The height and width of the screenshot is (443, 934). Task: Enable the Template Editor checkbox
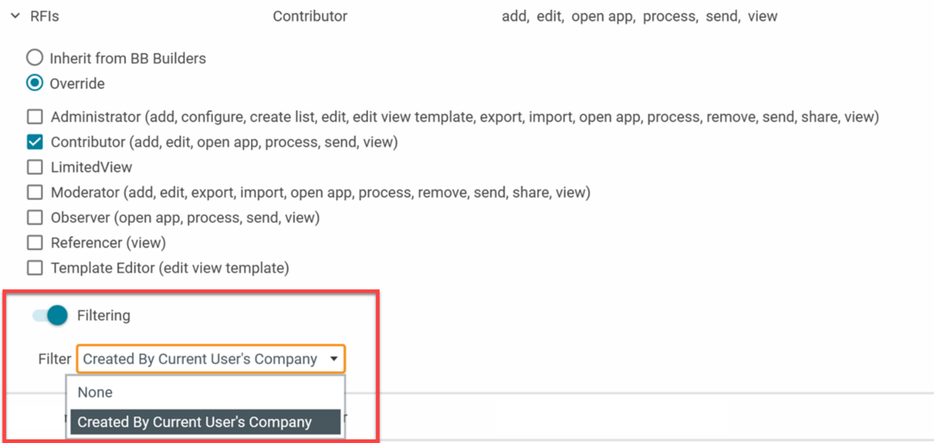pyautogui.click(x=35, y=268)
